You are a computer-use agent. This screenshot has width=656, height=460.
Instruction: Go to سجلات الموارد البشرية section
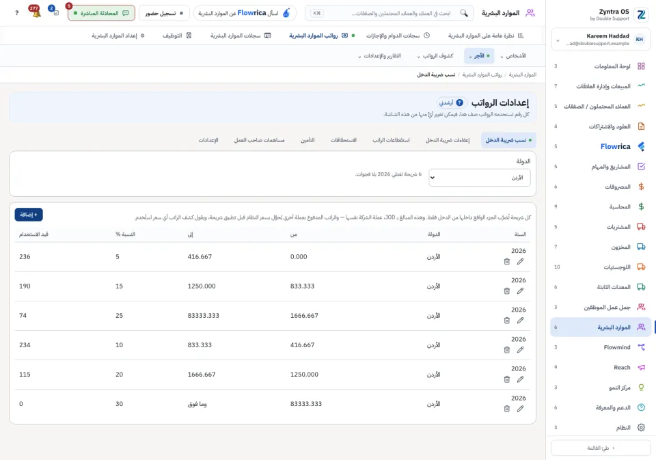(x=241, y=36)
